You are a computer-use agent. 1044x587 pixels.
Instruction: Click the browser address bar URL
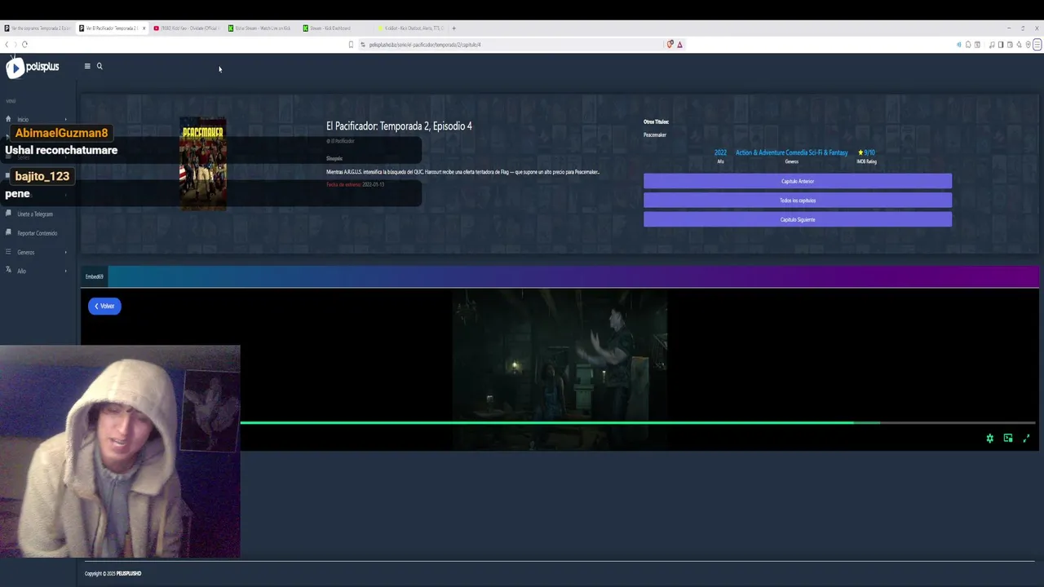[x=425, y=45]
